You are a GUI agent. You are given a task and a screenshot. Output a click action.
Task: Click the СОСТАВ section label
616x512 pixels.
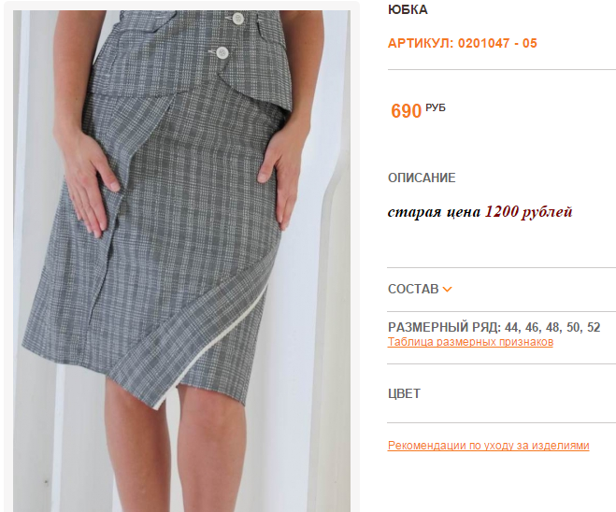(413, 289)
